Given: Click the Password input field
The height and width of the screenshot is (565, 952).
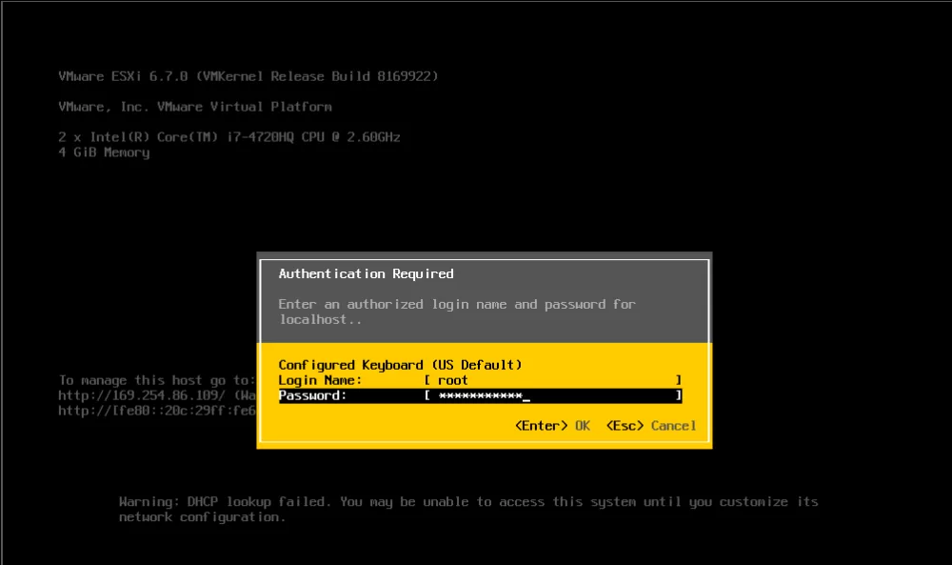Looking at the screenshot, I should pyautogui.click(x=552, y=395).
